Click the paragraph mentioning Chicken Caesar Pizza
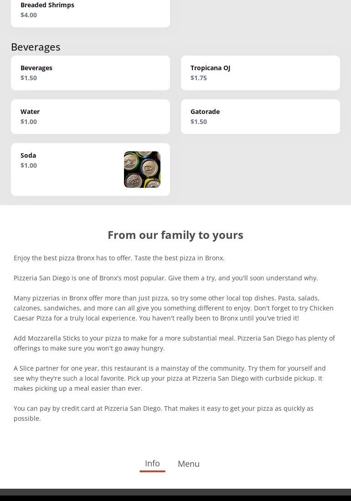The image size is (351, 501). click(x=173, y=308)
